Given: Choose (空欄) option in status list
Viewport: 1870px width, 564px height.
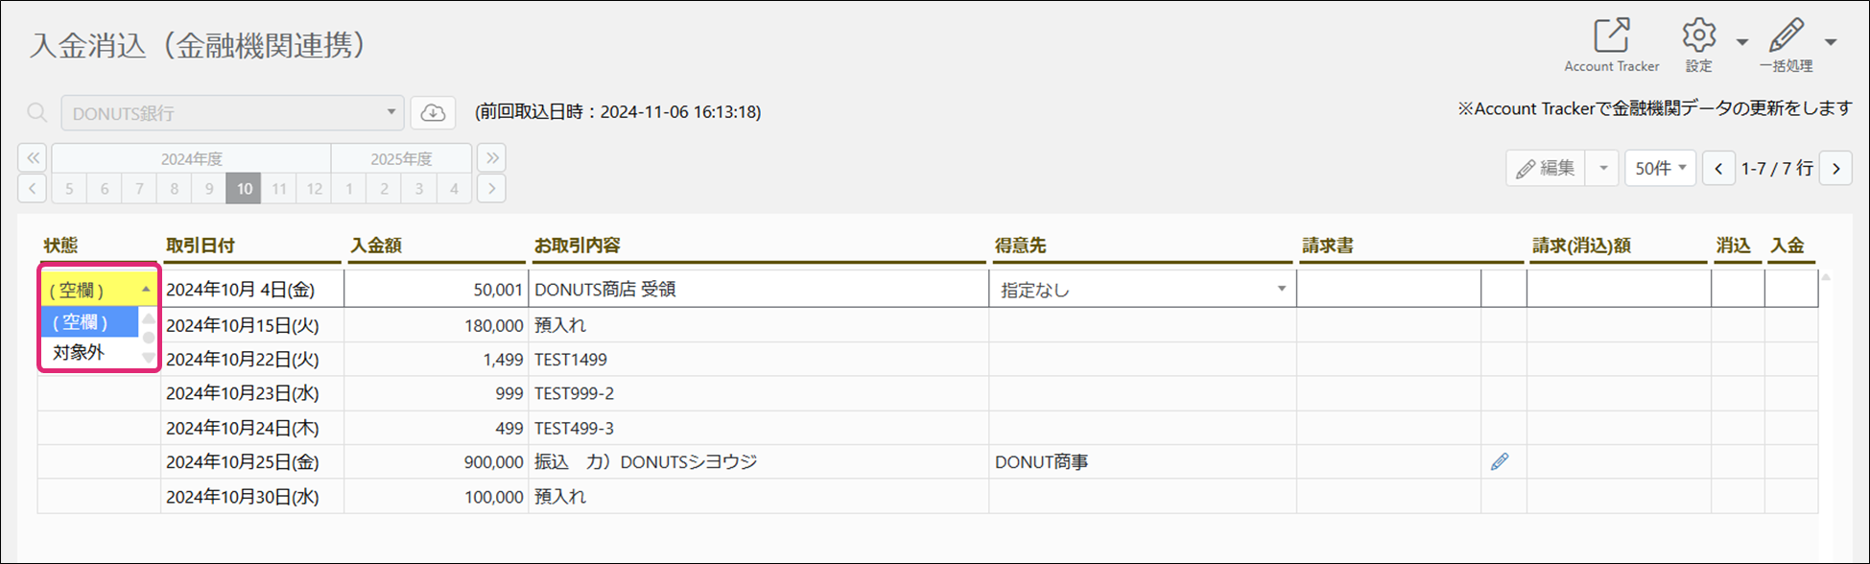Looking at the screenshot, I should tap(81, 322).
